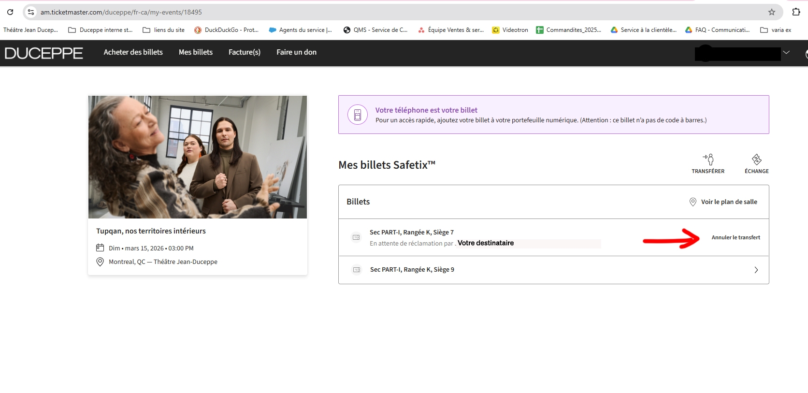Screen dimensions: 808x393
Task: Open the browser extensions puzzle icon
Action: 796,12
